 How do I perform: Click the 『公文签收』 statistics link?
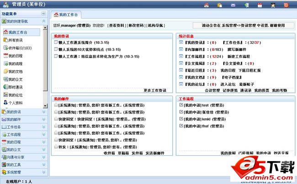coord(233,63)
